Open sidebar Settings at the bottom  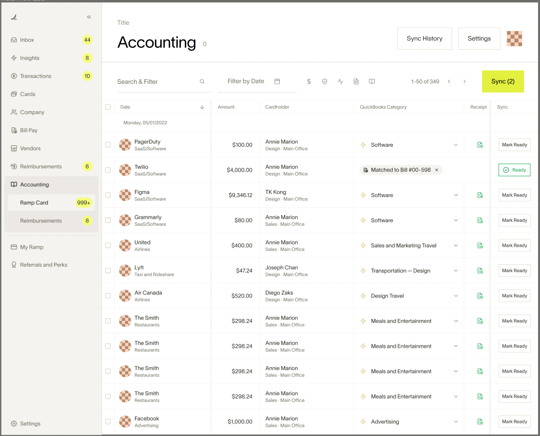click(51, 424)
